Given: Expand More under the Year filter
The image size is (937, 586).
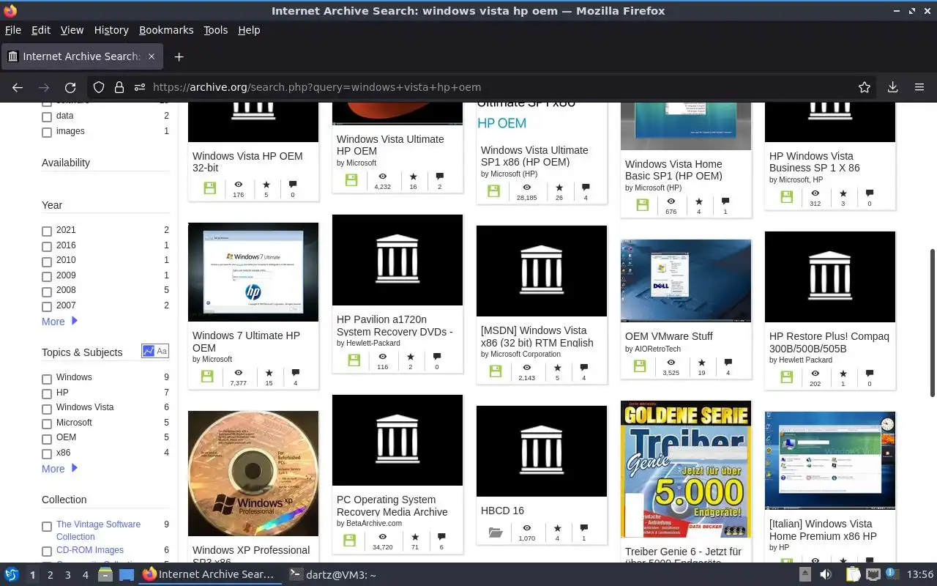Looking at the screenshot, I should coord(59,322).
